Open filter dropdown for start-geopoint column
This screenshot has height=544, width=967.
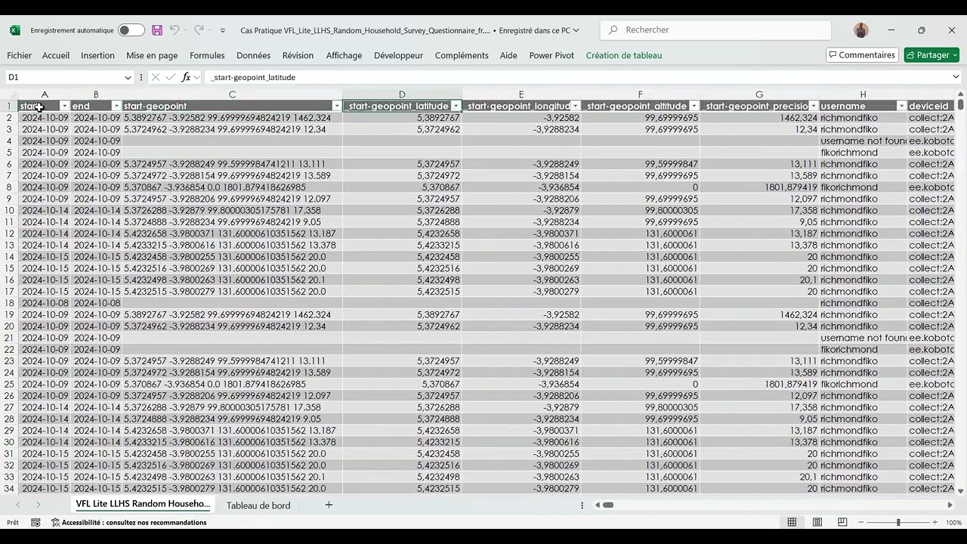tap(337, 106)
